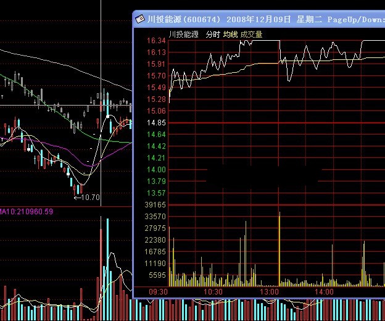Click the green price label 14.64
The image size is (385, 321).
point(156,135)
